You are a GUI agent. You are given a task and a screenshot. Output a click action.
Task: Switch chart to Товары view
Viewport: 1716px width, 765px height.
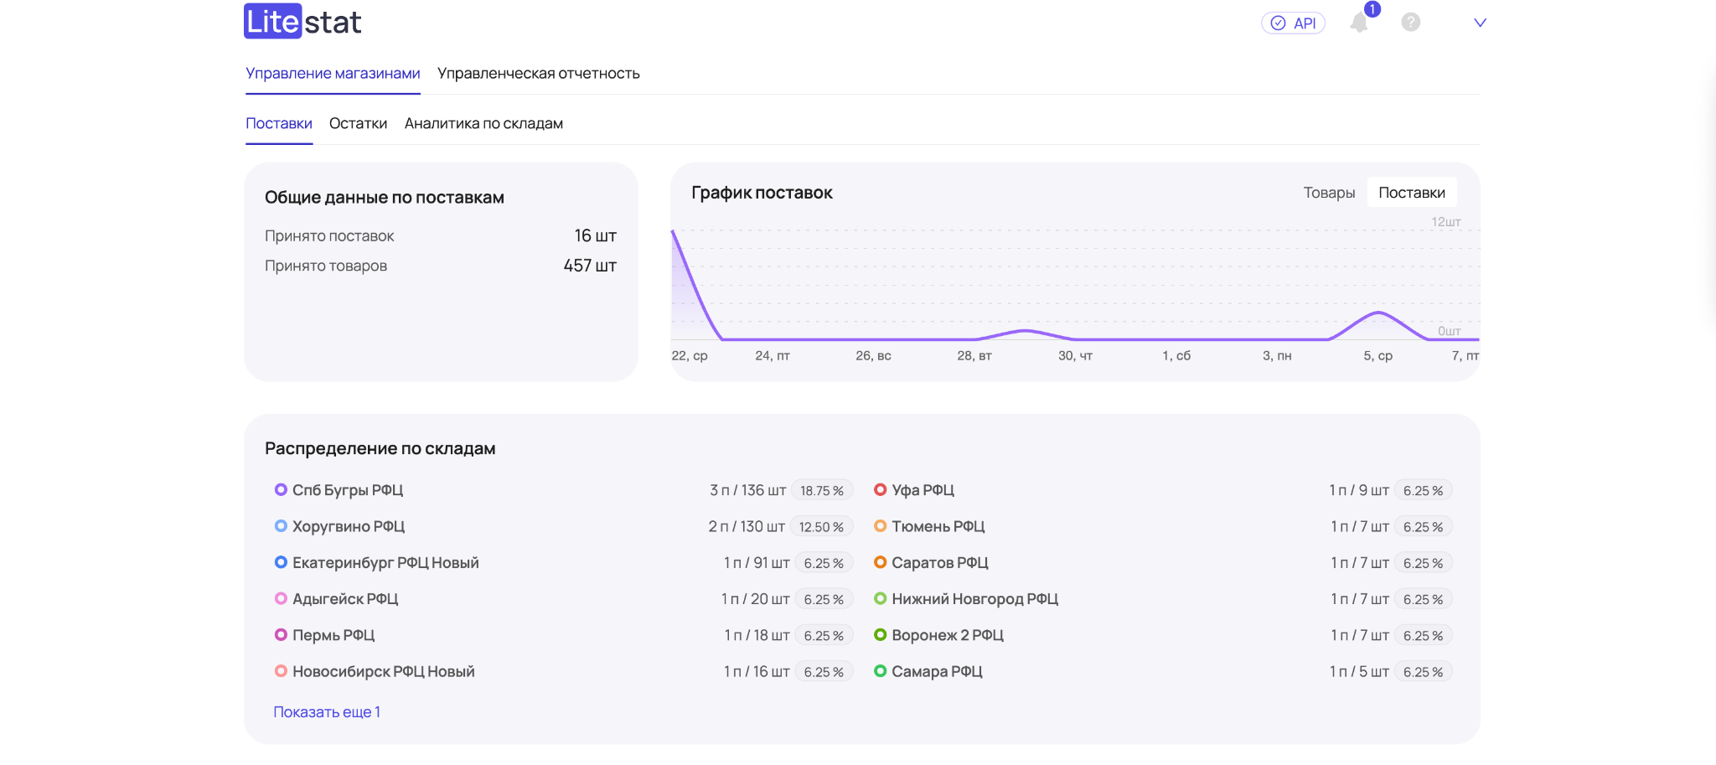pyautogui.click(x=1329, y=193)
